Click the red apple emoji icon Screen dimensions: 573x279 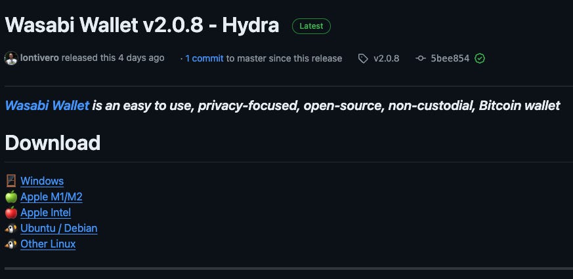pos(11,213)
